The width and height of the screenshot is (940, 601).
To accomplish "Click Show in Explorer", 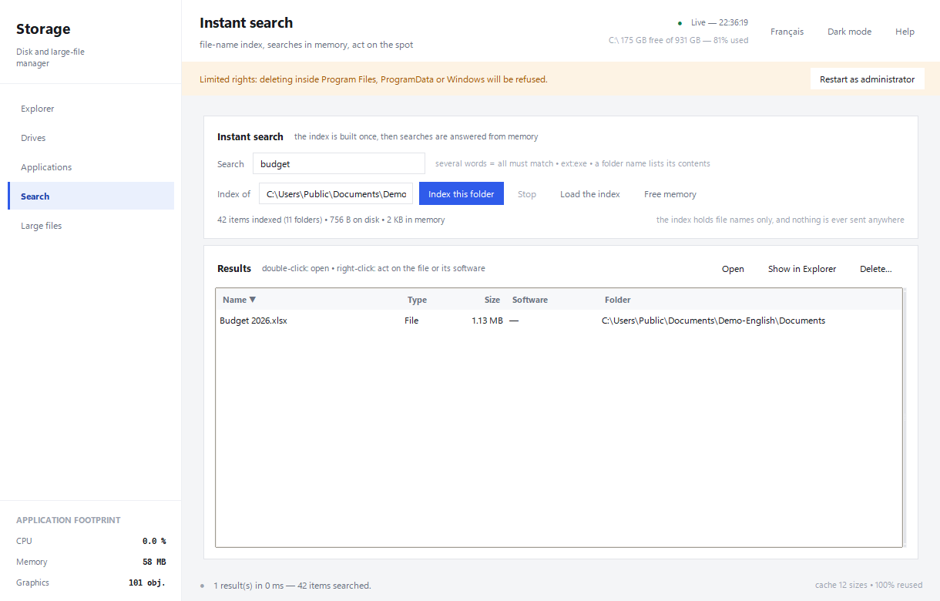I will [x=802, y=269].
